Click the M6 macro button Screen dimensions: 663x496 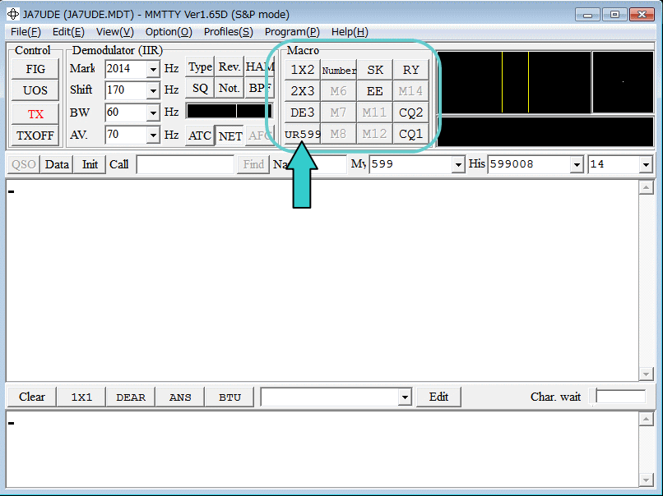coord(339,91)
